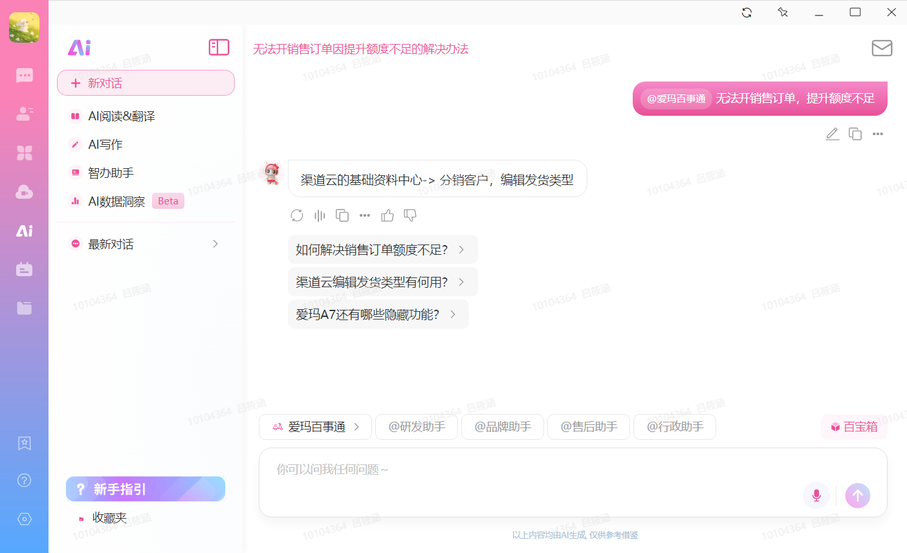Regenerate the AI response
This screenshot has height=553, width=907.
[x=297, y=215]
